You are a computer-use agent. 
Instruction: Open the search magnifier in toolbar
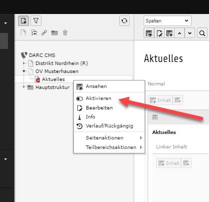coord(202,33)
